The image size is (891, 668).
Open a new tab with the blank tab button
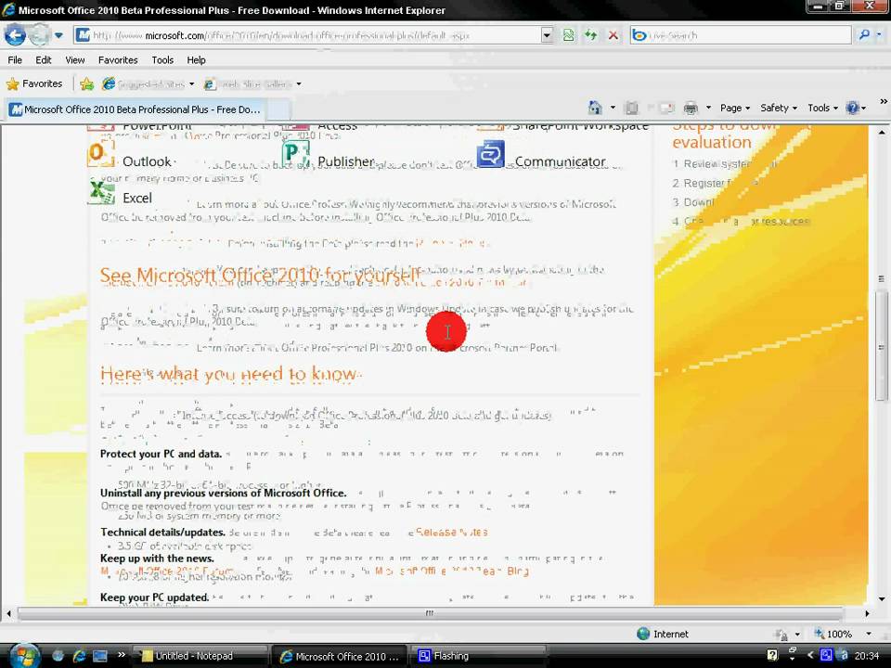click(x=279, y=109)
